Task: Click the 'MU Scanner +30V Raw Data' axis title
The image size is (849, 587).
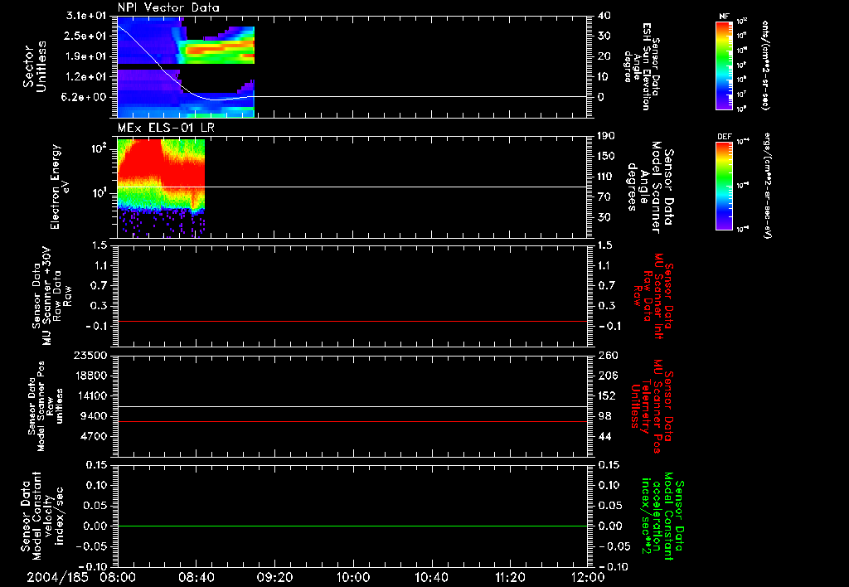Action: (x=52, y=296)
